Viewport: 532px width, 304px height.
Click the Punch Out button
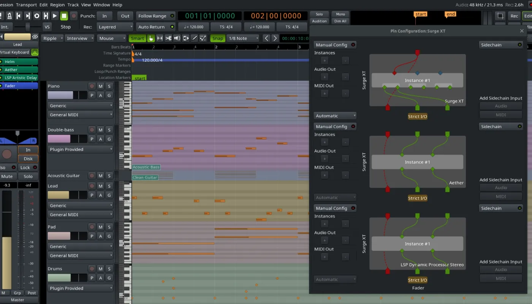(x=125, y=16)
